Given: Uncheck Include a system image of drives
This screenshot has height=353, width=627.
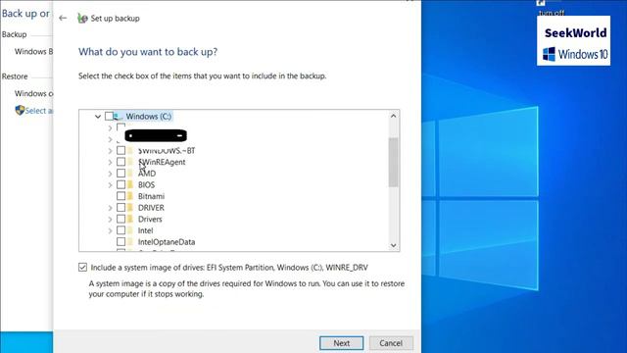Looking at the screenshot, I should tap(82, 268).
